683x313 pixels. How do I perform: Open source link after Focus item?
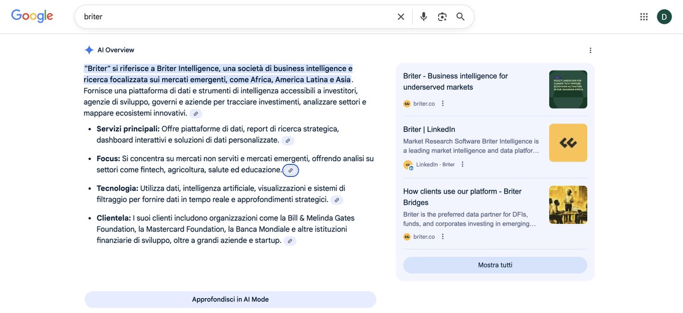point(290,170)
